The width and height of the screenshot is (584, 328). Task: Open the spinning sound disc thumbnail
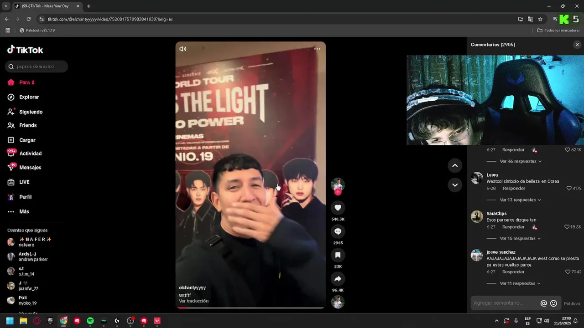[x=338, y=302]
